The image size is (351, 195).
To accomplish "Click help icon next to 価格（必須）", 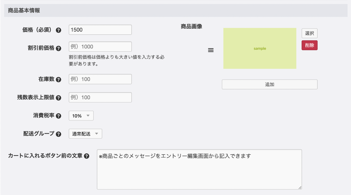I will coord(58,30).
